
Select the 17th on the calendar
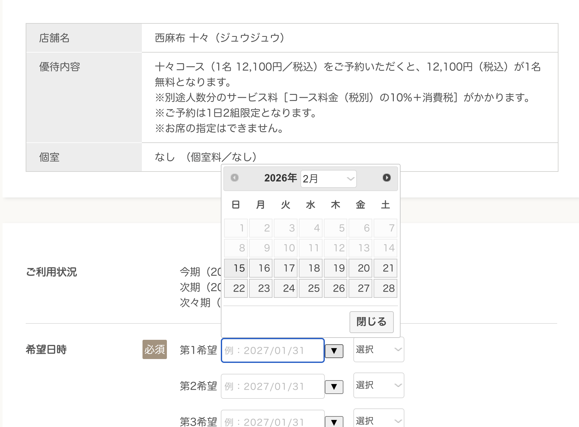(x=285, y=268)
